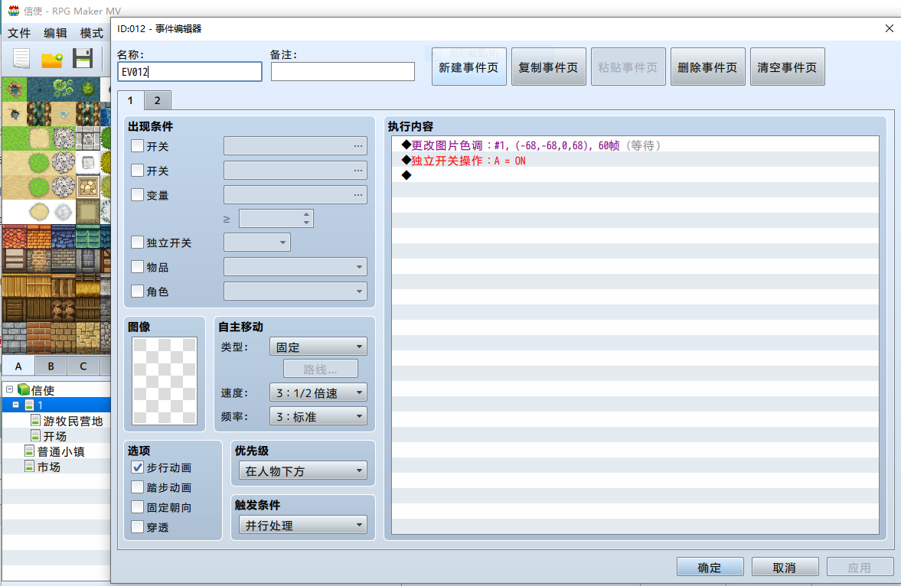Open the 物品 selection dropdown
The image size is (901, 586).
(295, 266)
